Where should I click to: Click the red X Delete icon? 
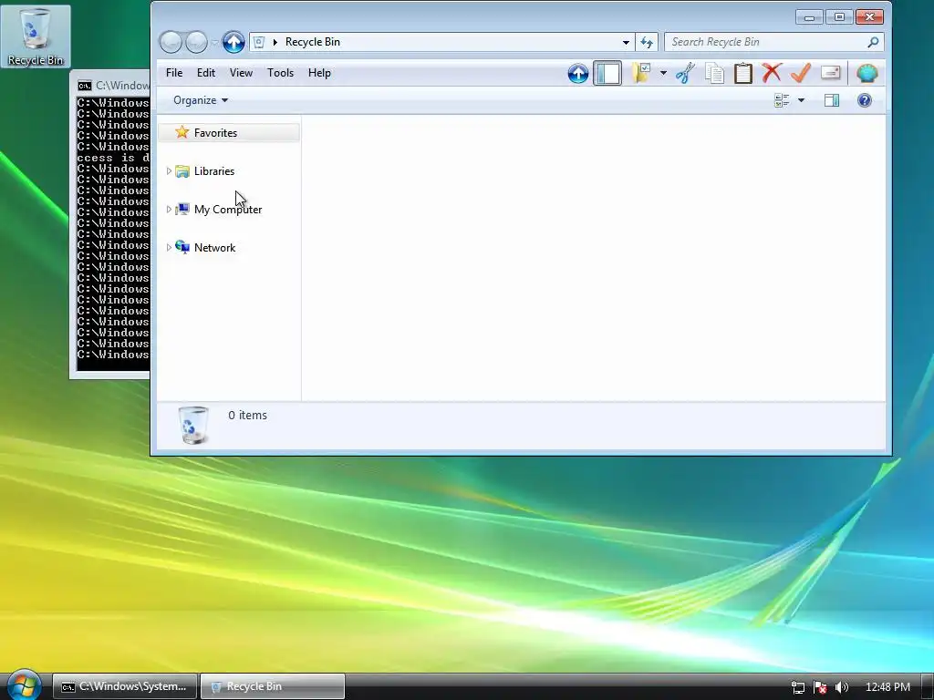coord(772,73)
